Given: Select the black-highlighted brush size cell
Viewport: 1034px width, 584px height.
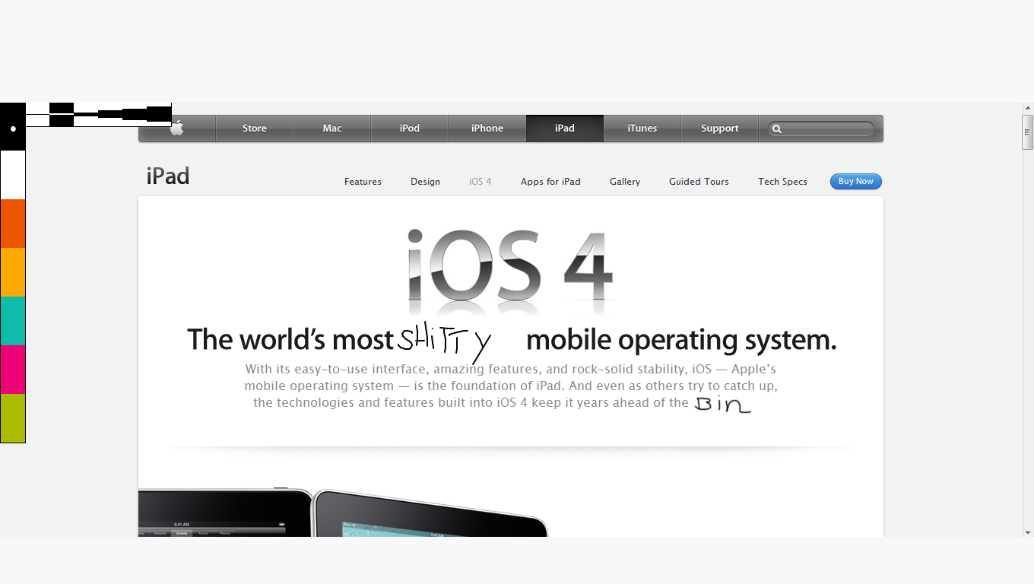Looking at the screenshot, I should point(62,115).
